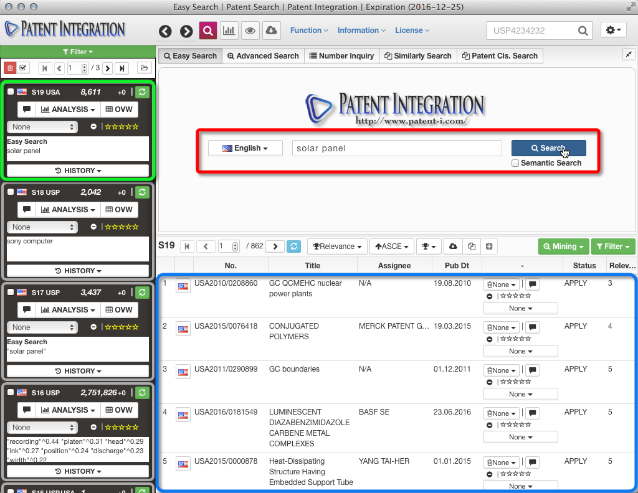This screenshot has height=493, width=638.
Task: Click the copy icon in results toolbar
Action: pos(472,247)
